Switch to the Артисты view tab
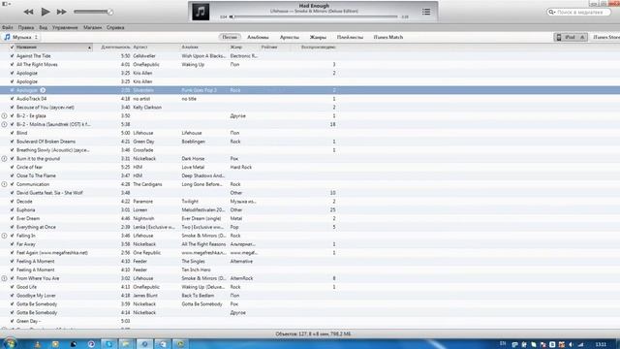Image resolution: width=620 pixels, height=349 pixels. [x=290, y=37]
